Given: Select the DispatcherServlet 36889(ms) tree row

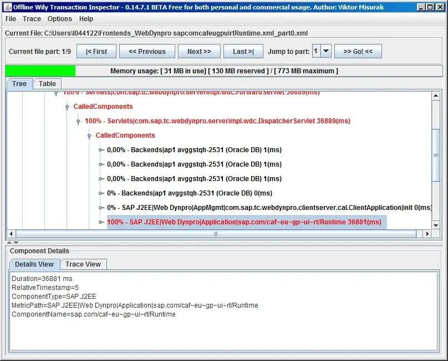Looking at the screenshot, I should [x=217, y=121].
